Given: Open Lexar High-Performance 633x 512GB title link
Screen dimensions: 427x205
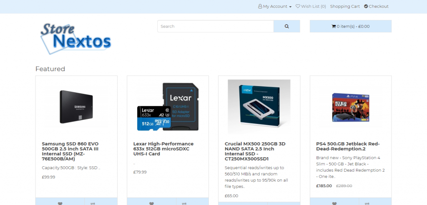Looking at the screenshot, I should 163,149.
